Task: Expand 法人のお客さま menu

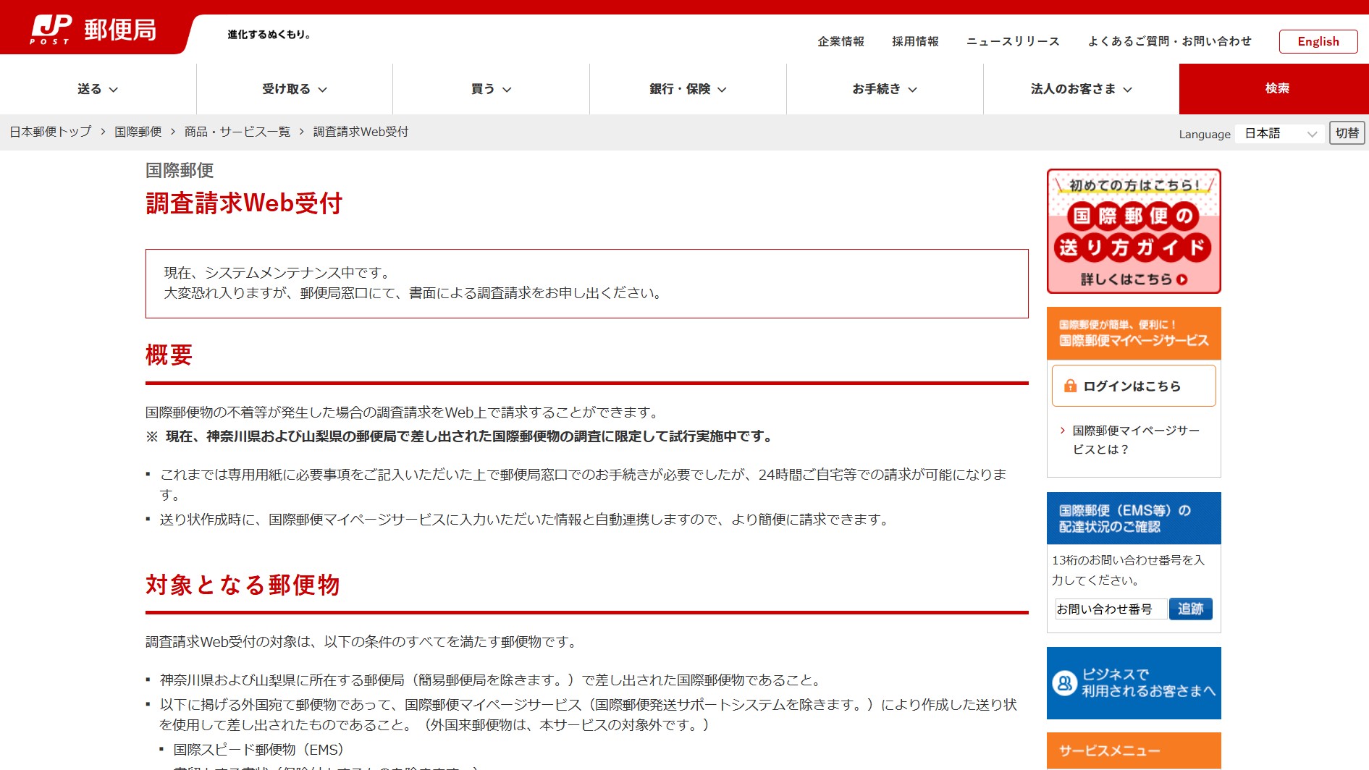Action: [x=1082, y=89]
